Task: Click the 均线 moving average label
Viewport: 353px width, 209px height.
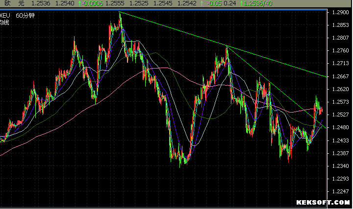Action: point(4,23)
